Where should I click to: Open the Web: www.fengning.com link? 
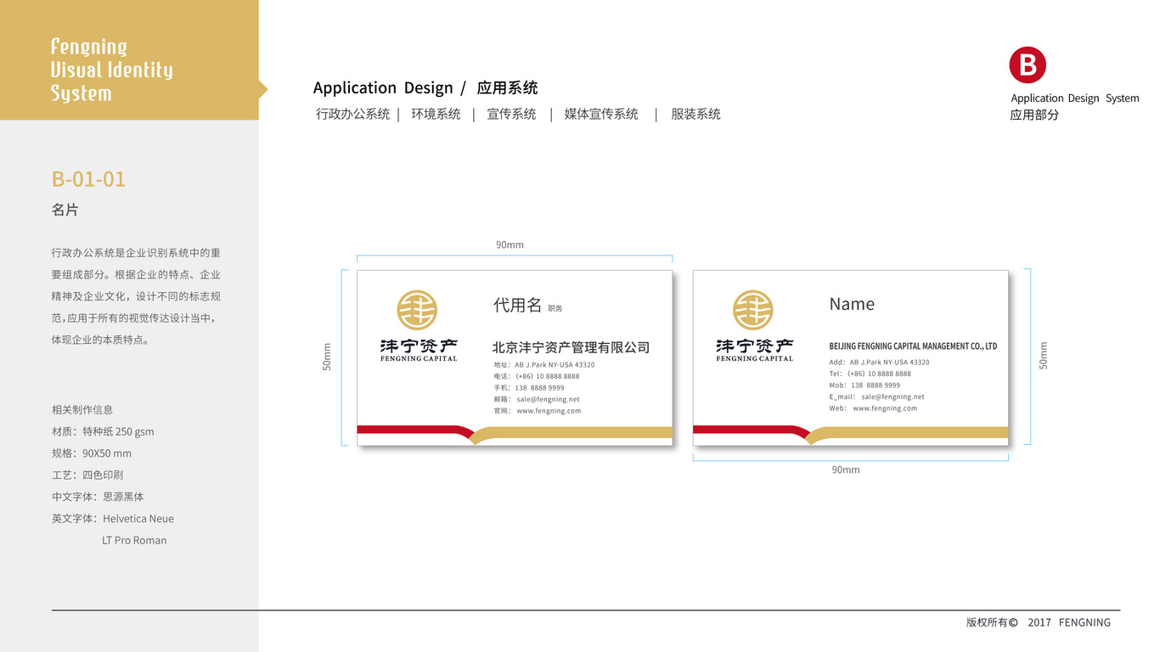873,408
